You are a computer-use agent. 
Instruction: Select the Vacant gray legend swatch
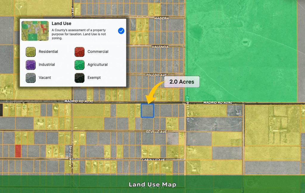coord(31,78)
